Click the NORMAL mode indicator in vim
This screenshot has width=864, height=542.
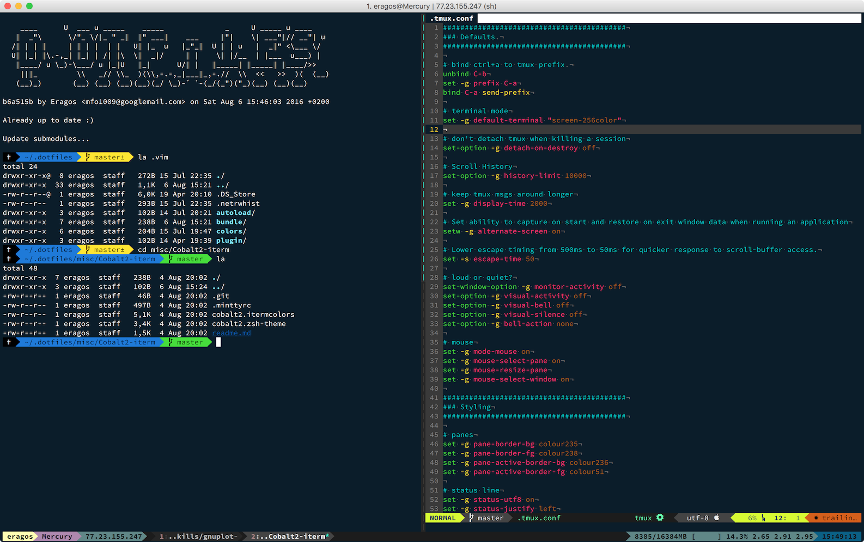(442, 518)
